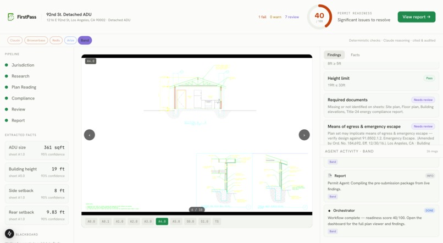Toggle the active Band chip

click(85, 40)
